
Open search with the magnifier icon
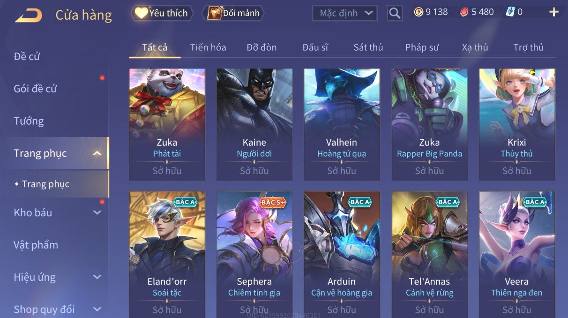pyautogui.click(x=395, y=14)
